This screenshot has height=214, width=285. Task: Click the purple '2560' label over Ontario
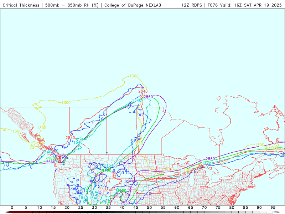click(210, 159)
